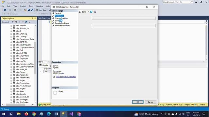Open the Project menu
The width and height of the screenshot is (209, 117).
click(x=23, y=6)
